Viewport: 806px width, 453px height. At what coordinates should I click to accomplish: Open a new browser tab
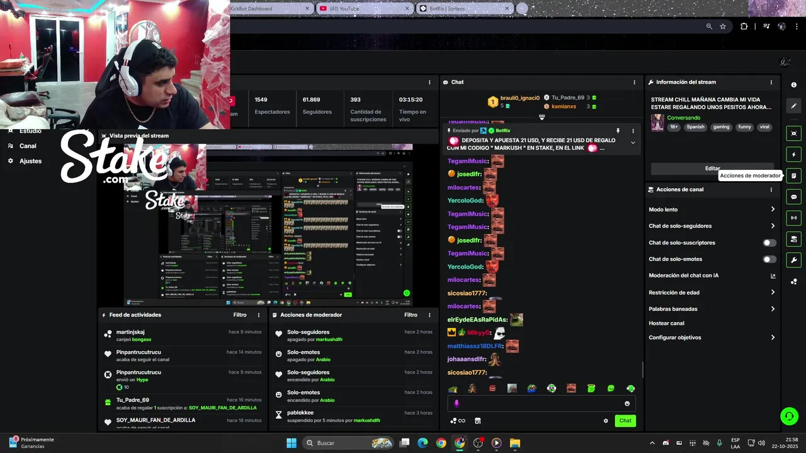[x=521, y=9]
